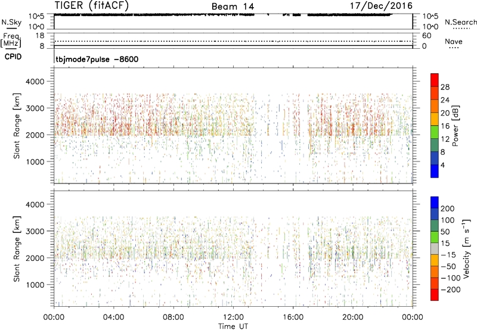477x330 pixels.
Task: Click the 'N.Sky' legend label
Action: coord(11,22)
